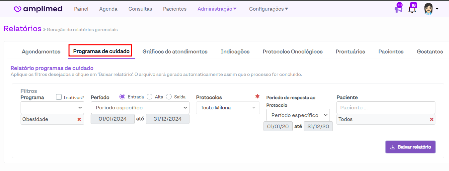Select the Entrada radio button
Viewport: 449px width, 171px height.
pos(122,97)
